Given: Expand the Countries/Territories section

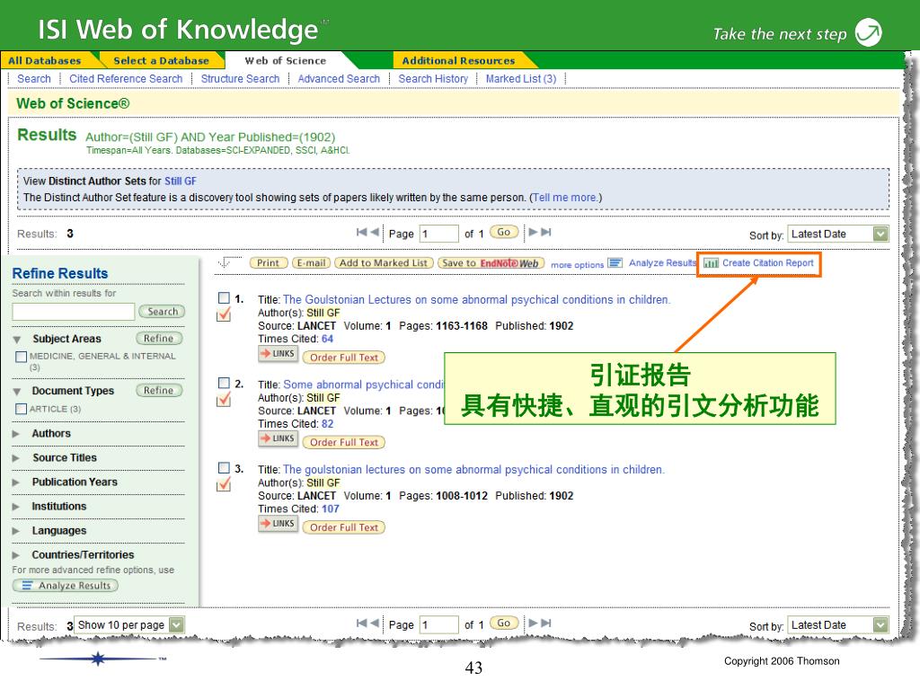Looking at the screenshot, I should point(16,555).
